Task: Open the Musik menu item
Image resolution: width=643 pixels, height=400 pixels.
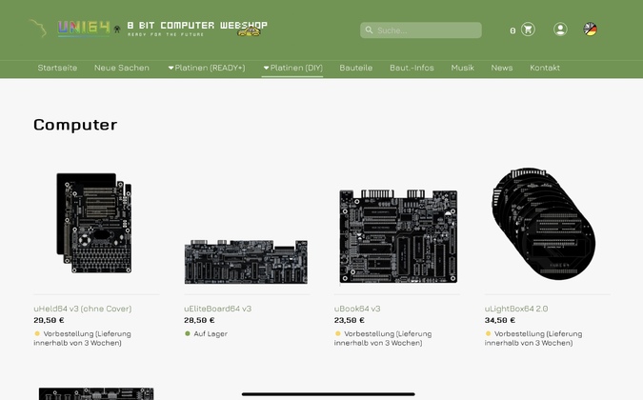Action: tap(463, 68)
